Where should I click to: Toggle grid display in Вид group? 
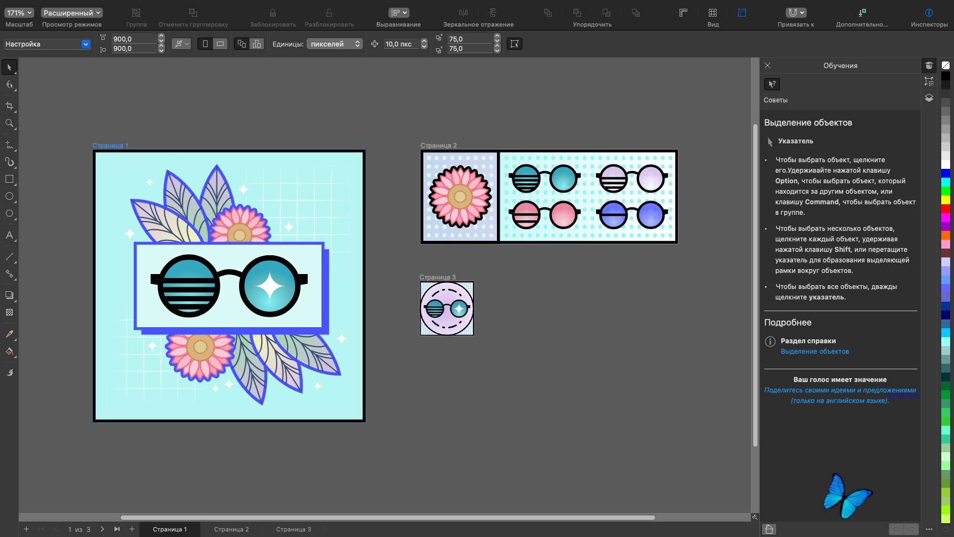[x=713, y=13]
